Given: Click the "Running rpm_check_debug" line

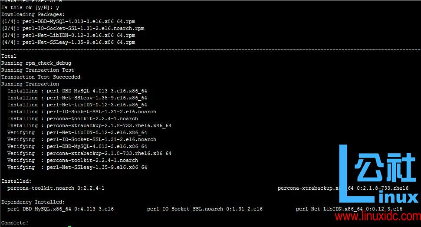Looking at the screenshot, I should click(36, 63).
